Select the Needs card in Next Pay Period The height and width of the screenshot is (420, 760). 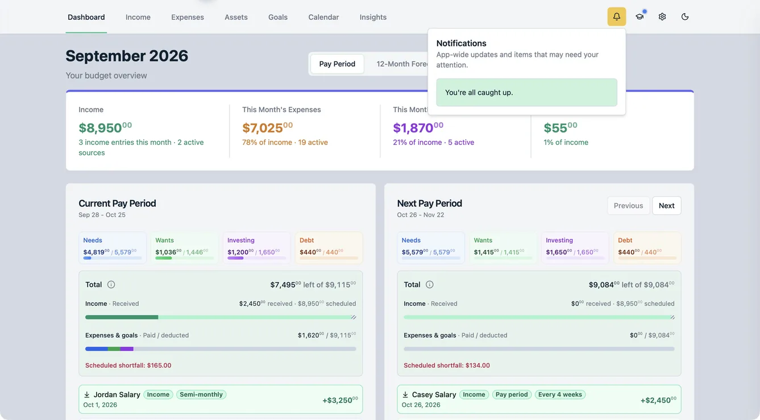coord(431,248)
